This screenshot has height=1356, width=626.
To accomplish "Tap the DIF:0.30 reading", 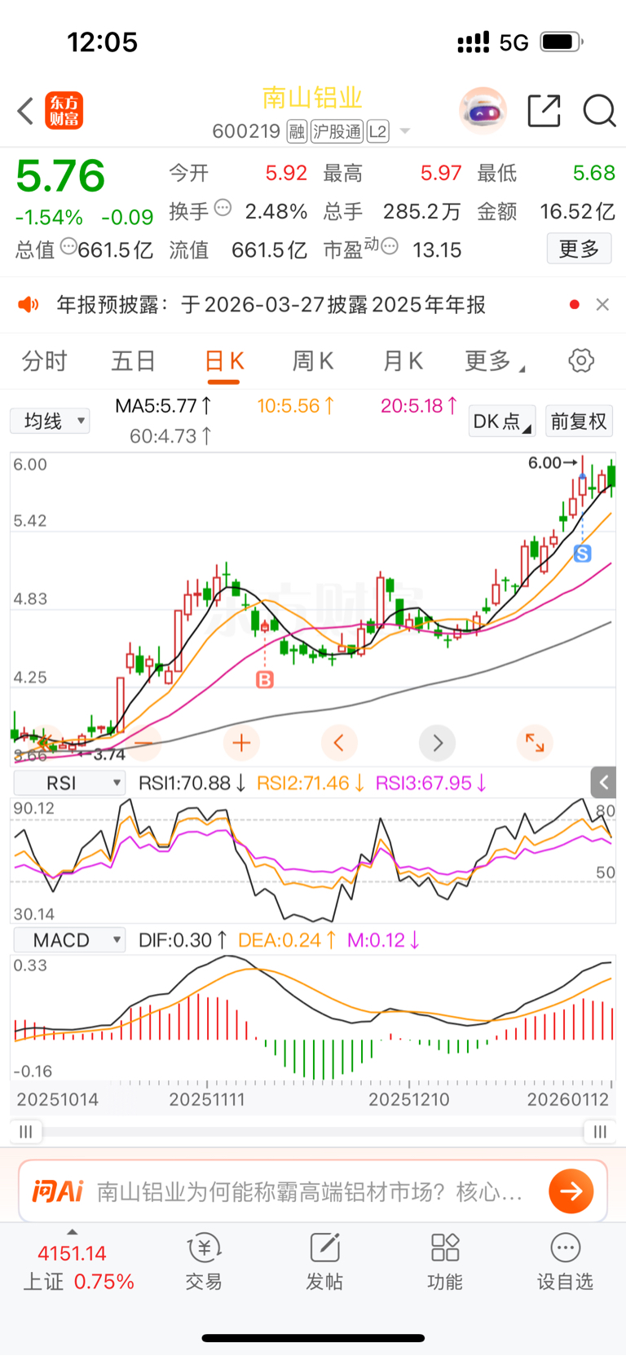I will point(183,940).
